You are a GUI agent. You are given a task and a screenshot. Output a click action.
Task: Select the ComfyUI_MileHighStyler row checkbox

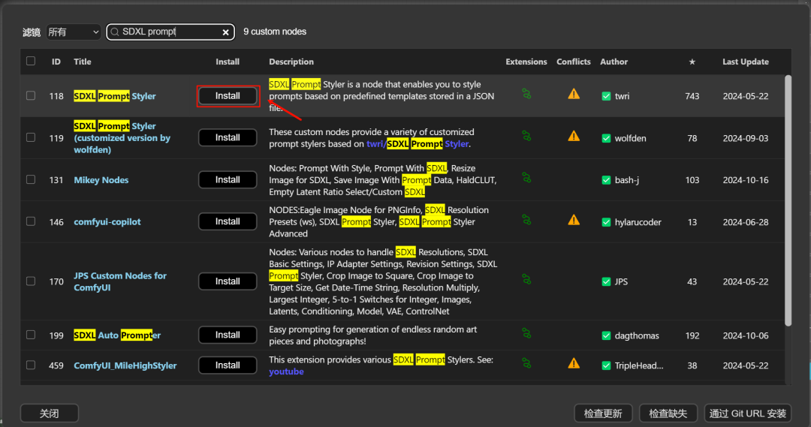pyautogui.click(x=31, y=365)
